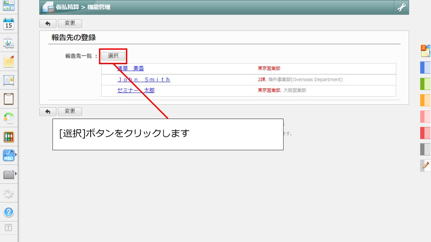Expand the arrow beside the NEO icon
The height and width of the screenshot is (242, 431).
tap(15, 155)
